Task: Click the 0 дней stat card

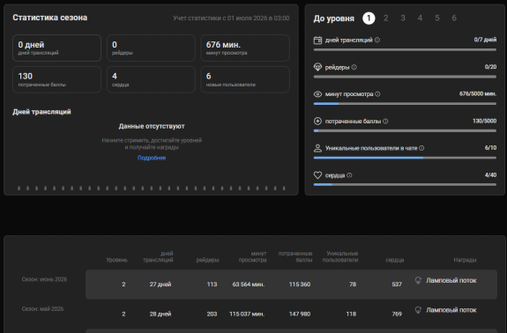Action: tap(57, 48)
